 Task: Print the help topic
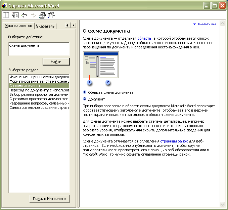click(42, 15)
